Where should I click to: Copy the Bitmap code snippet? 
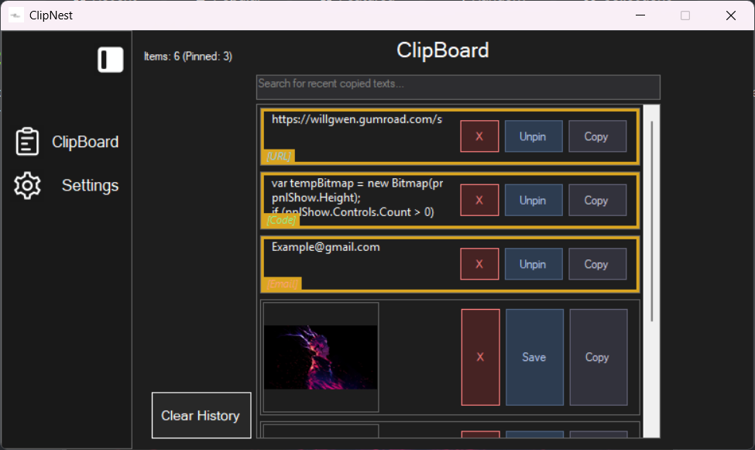click(597, 200)
